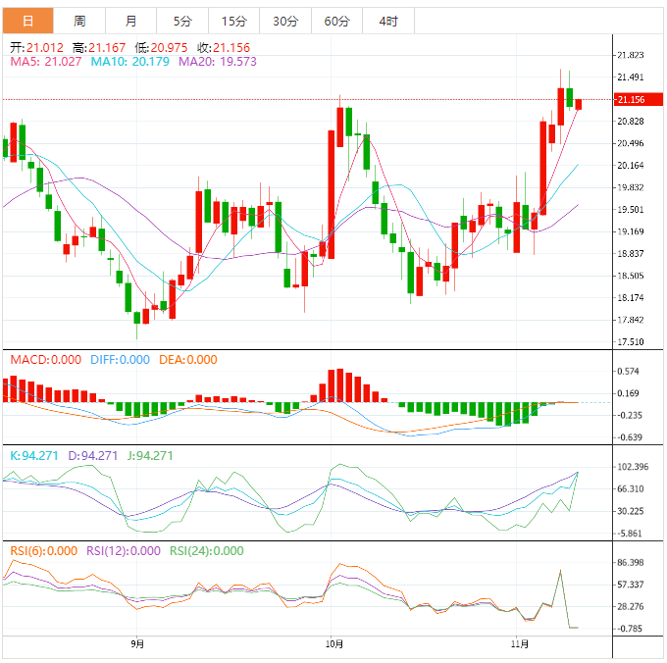Click the opening price 开:21.012 value
The width and height of the screenshot is (667, 663).
pos(36,48)
